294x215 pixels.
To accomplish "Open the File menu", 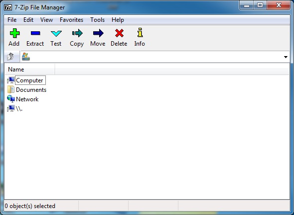I will 12,20.
